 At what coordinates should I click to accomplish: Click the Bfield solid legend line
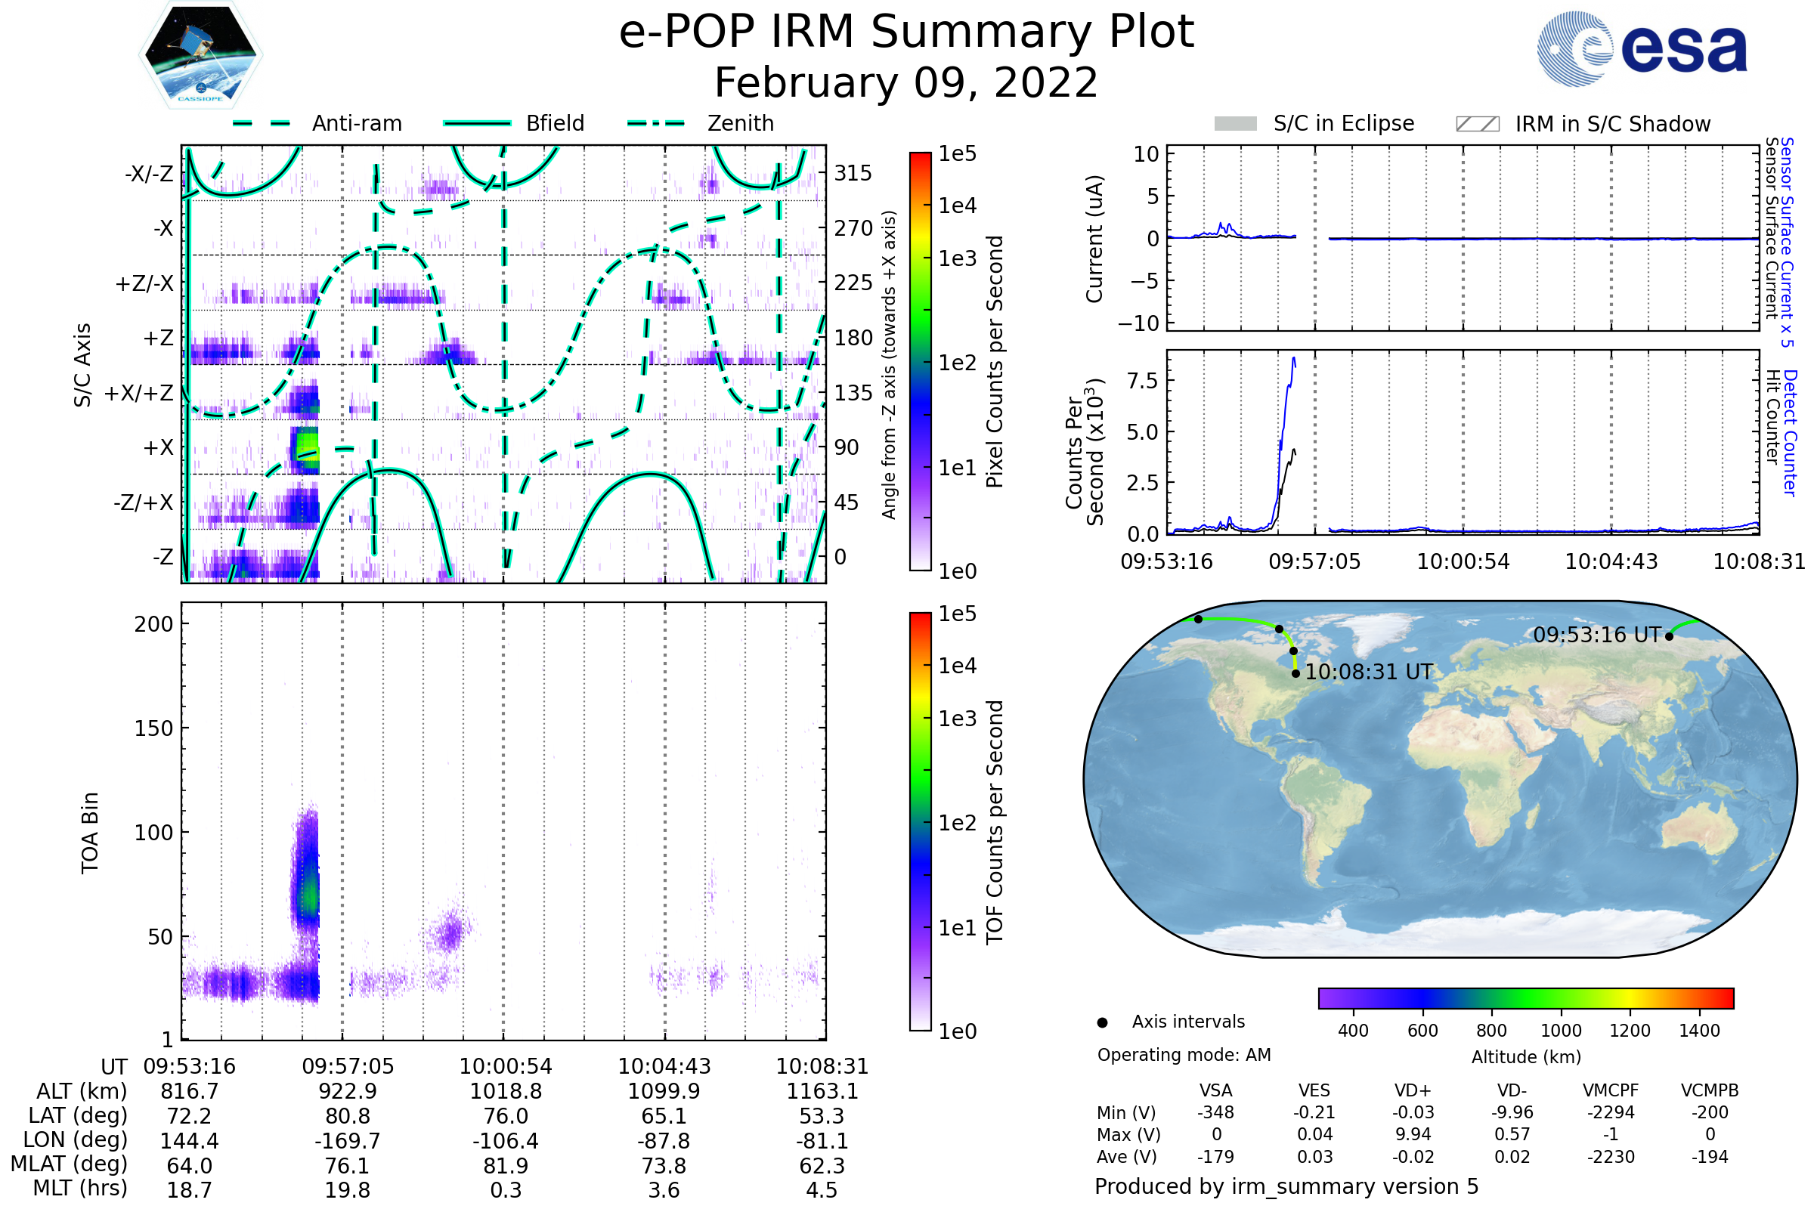pos(477,123)
